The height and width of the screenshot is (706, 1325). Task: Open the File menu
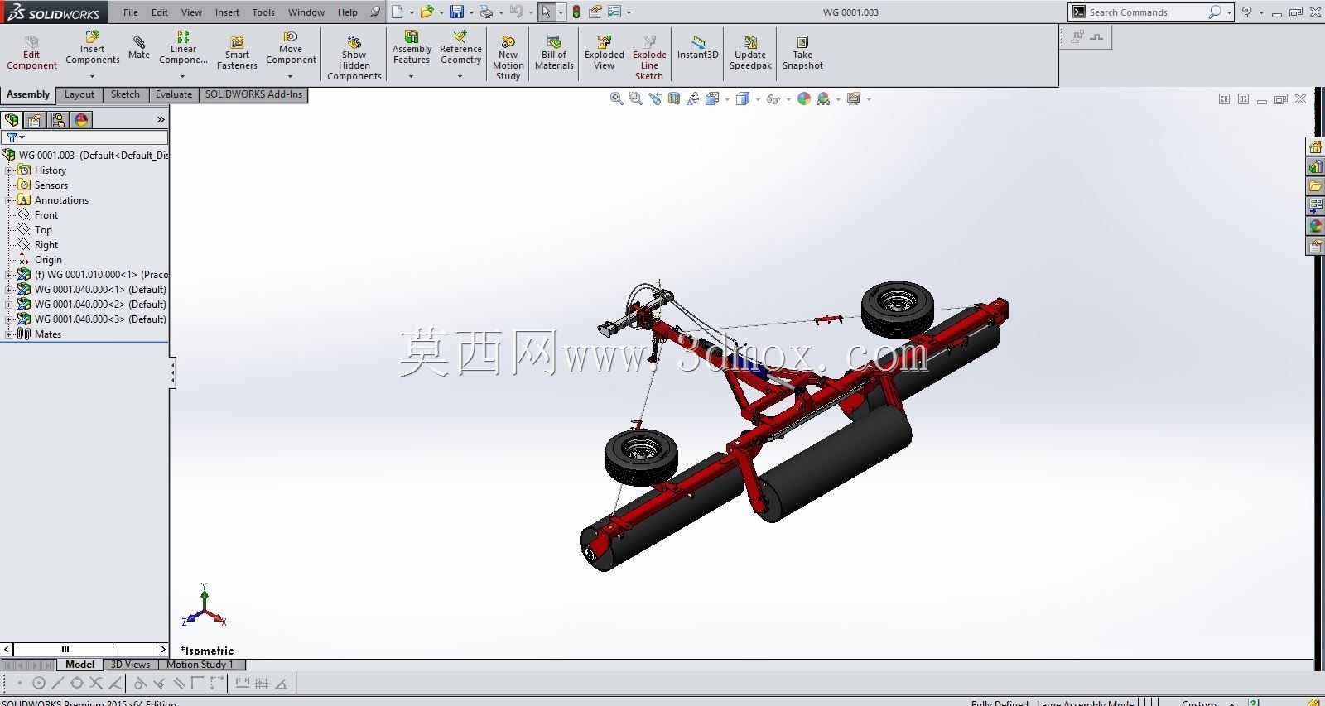pyautogui.click(x=131, y=12)
